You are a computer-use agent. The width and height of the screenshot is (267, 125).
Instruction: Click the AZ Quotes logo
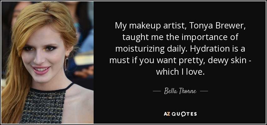180,114
